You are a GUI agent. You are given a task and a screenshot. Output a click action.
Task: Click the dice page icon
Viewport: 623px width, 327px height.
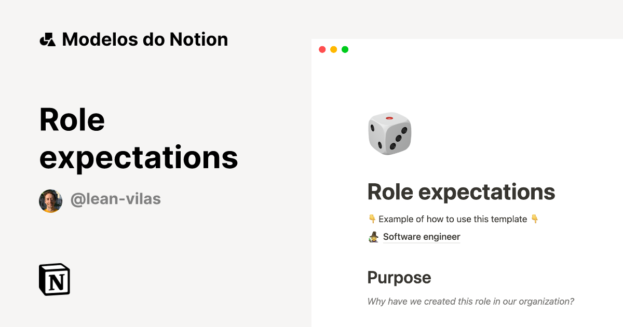point(390,133)
